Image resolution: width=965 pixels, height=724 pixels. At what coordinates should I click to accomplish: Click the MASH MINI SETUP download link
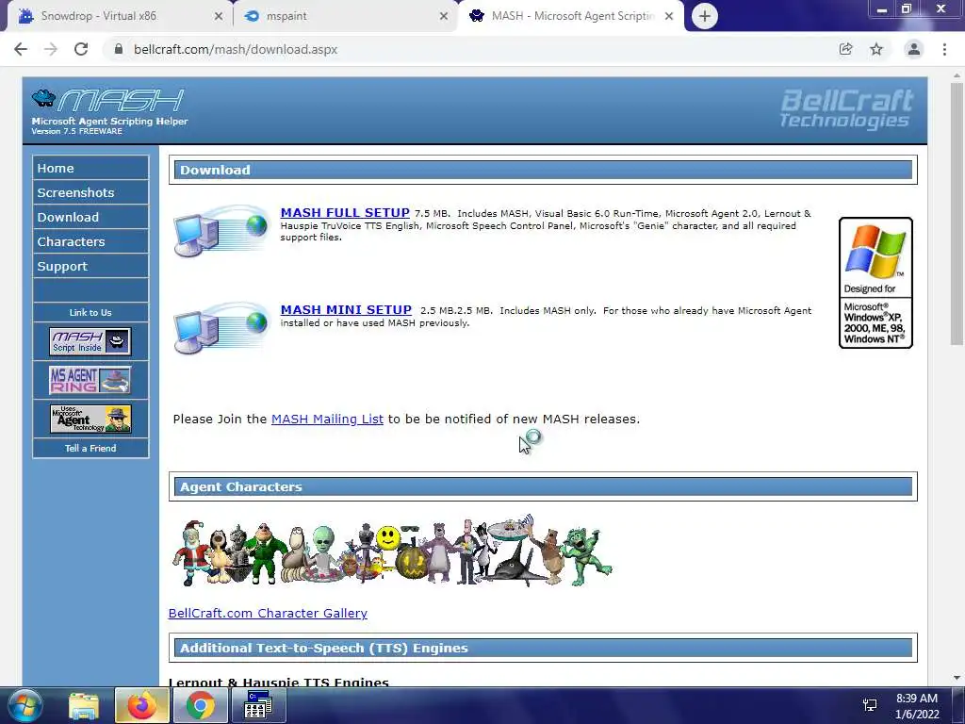(346, 310)
